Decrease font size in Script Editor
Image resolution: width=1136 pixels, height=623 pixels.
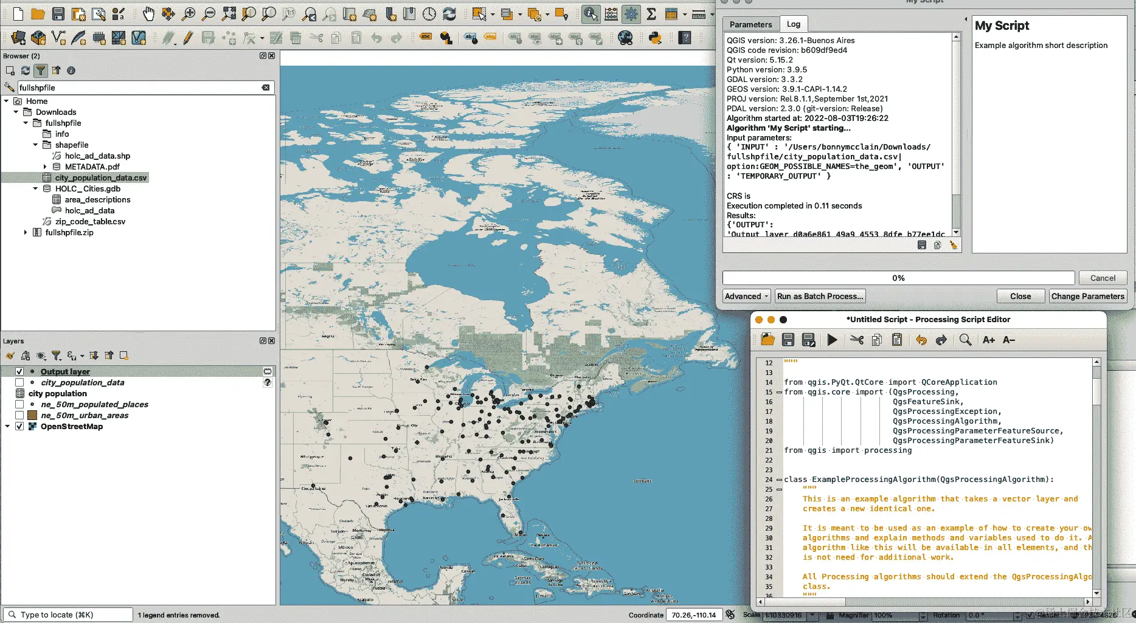coord(1009,340)
